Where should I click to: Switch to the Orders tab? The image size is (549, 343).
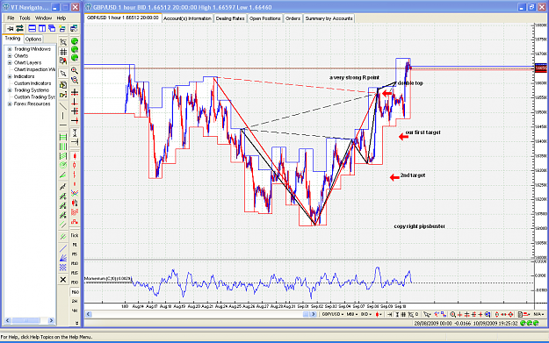point(293,18)
